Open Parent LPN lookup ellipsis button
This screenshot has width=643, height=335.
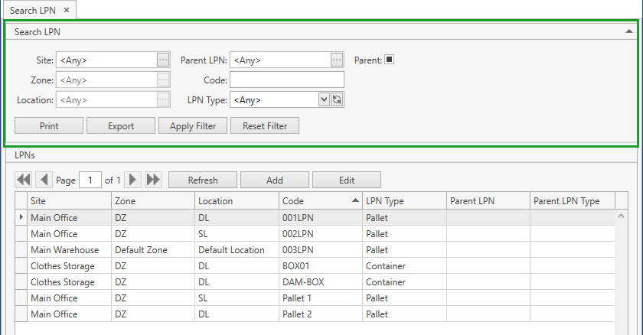(337, 60)
